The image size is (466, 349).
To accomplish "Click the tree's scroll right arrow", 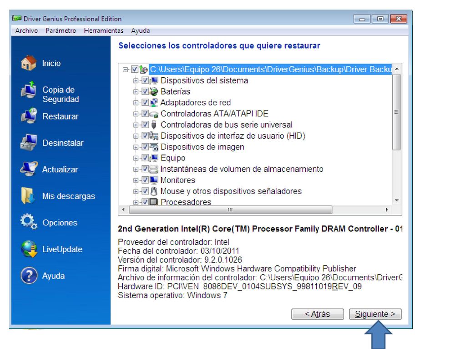I will pos(387,209).
